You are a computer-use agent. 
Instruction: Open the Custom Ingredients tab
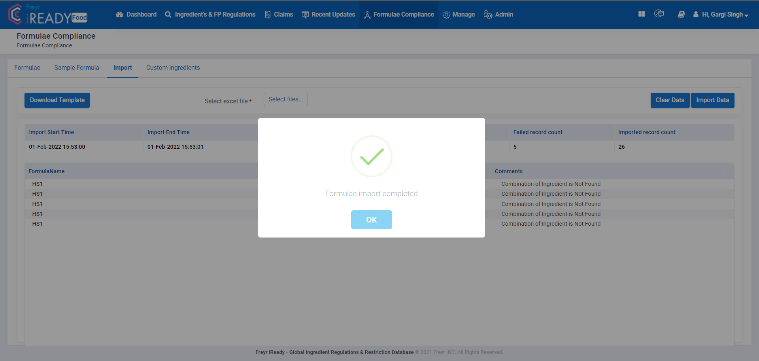173,67
